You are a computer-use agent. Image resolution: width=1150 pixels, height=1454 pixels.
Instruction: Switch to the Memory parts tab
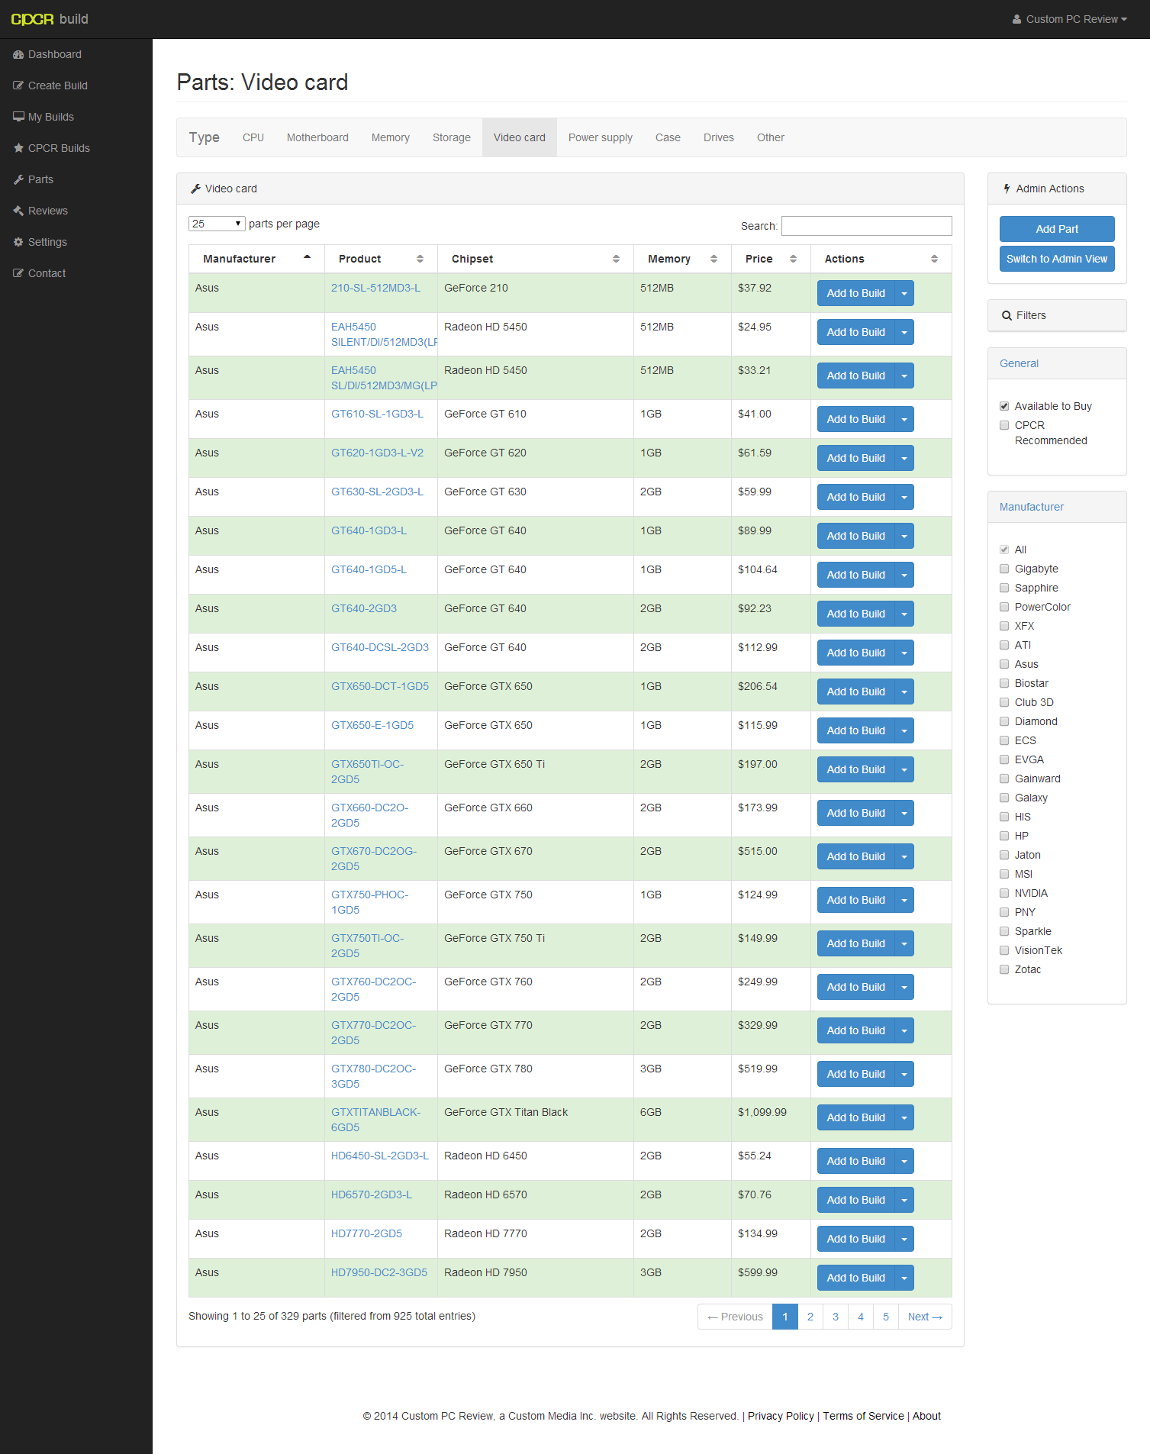[x=391, y=137]
